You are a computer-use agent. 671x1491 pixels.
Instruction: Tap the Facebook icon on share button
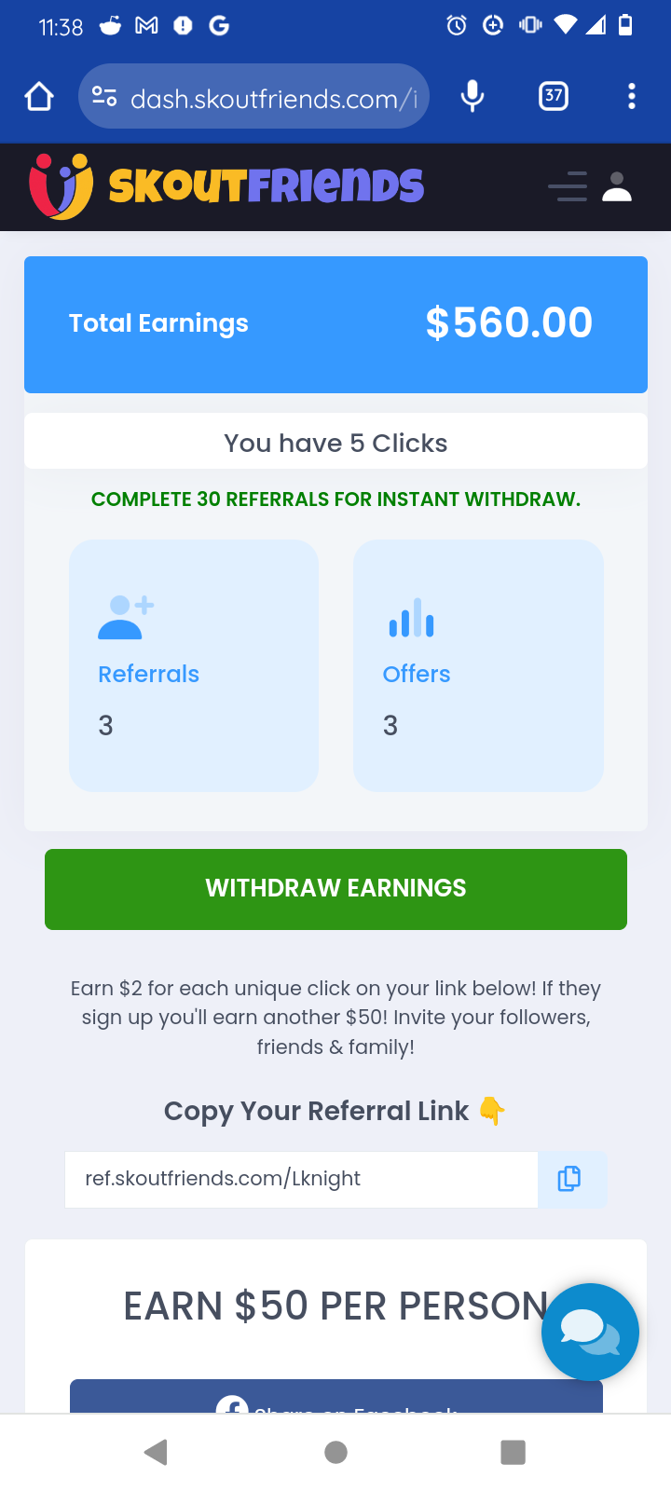pyautogui.click(x=232, y=1405)
